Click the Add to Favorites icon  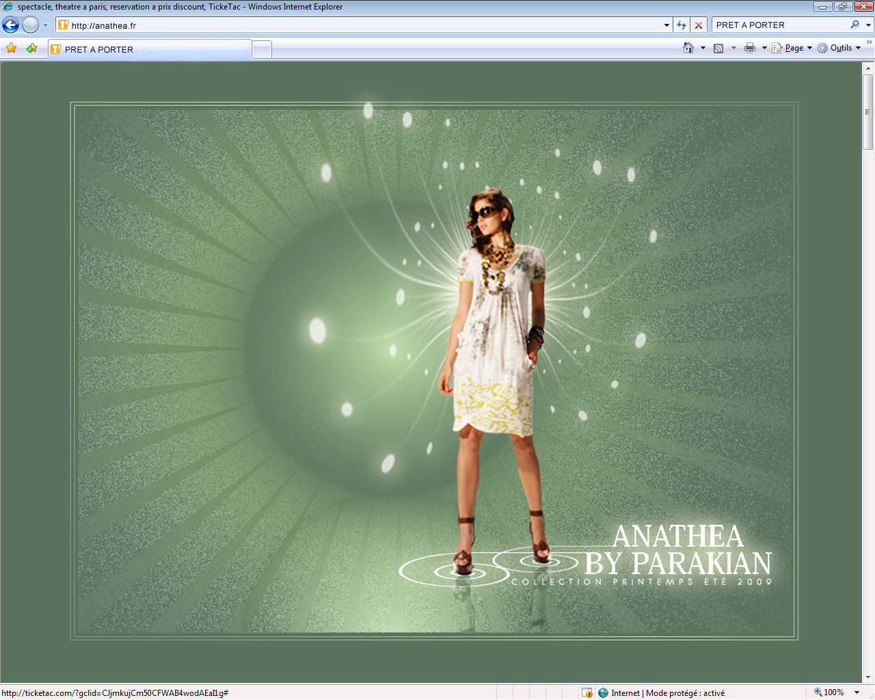click(31, 48)
